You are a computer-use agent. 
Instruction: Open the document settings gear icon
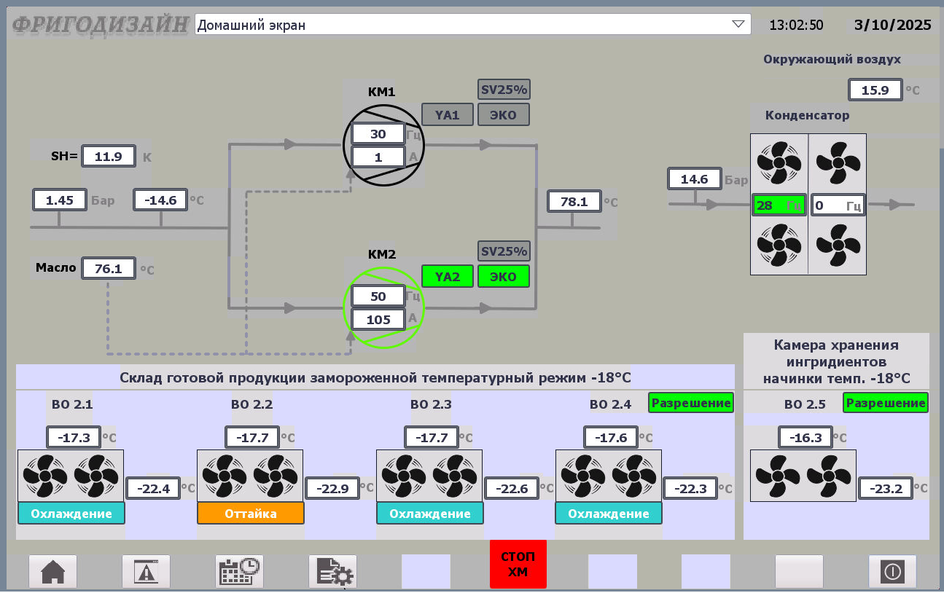coord(332,572)
